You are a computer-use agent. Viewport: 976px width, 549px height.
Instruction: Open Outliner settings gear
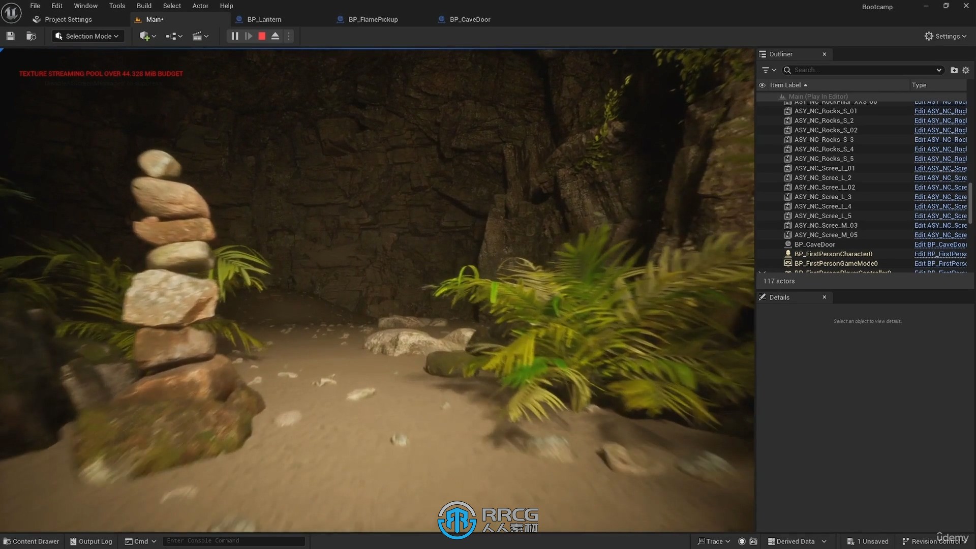click(x=966, y=70)
